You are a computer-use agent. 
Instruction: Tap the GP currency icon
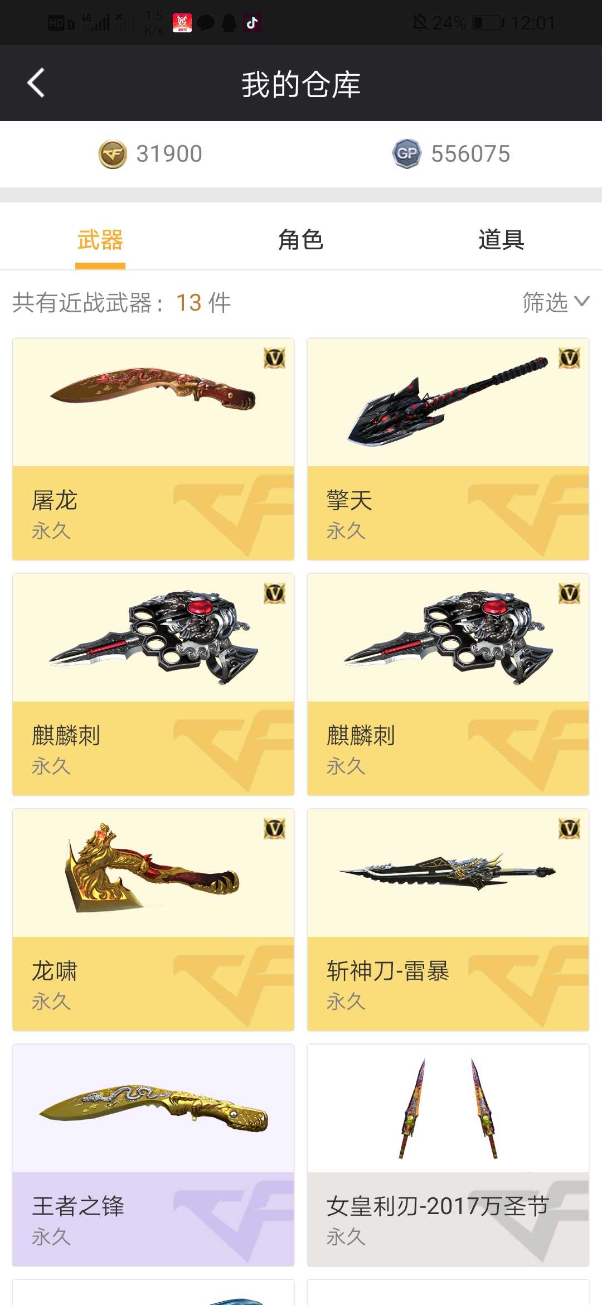[407, 154]
